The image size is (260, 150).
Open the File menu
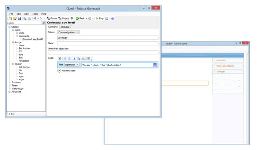click(x=11, y=14)
